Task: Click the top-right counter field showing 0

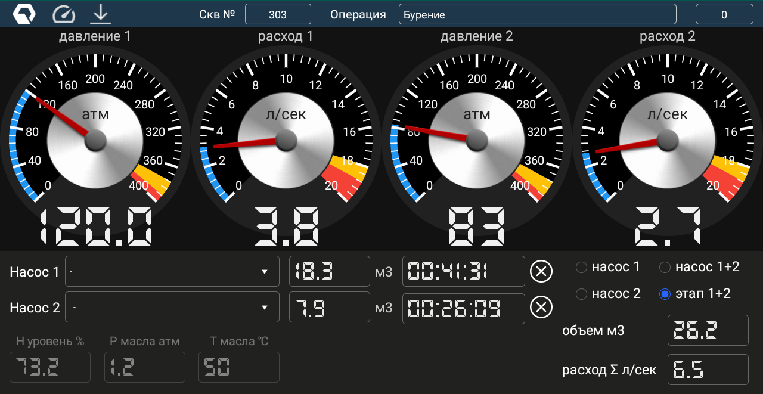Action: pos(724,14)
